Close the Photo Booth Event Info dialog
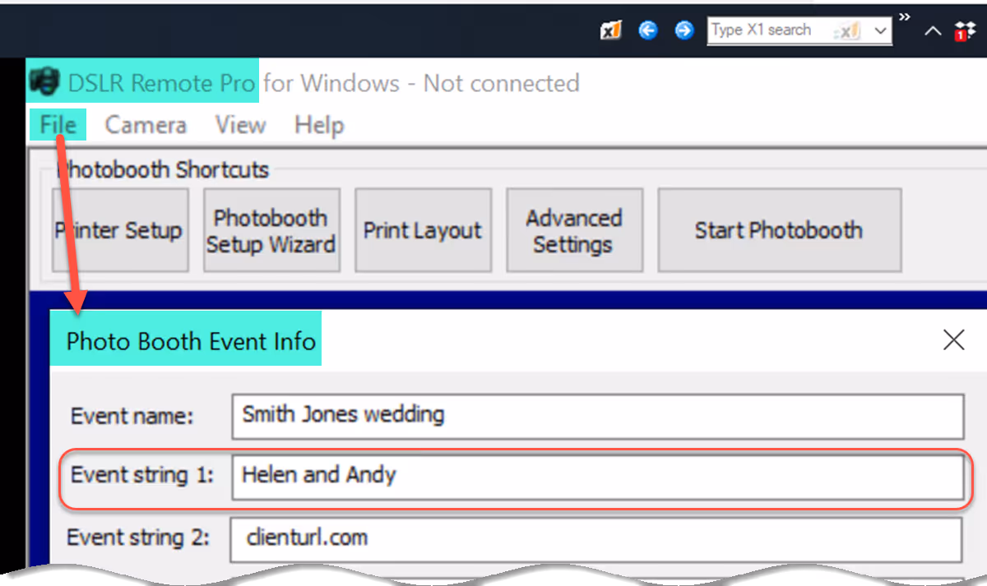 click(x=953, y=340)
